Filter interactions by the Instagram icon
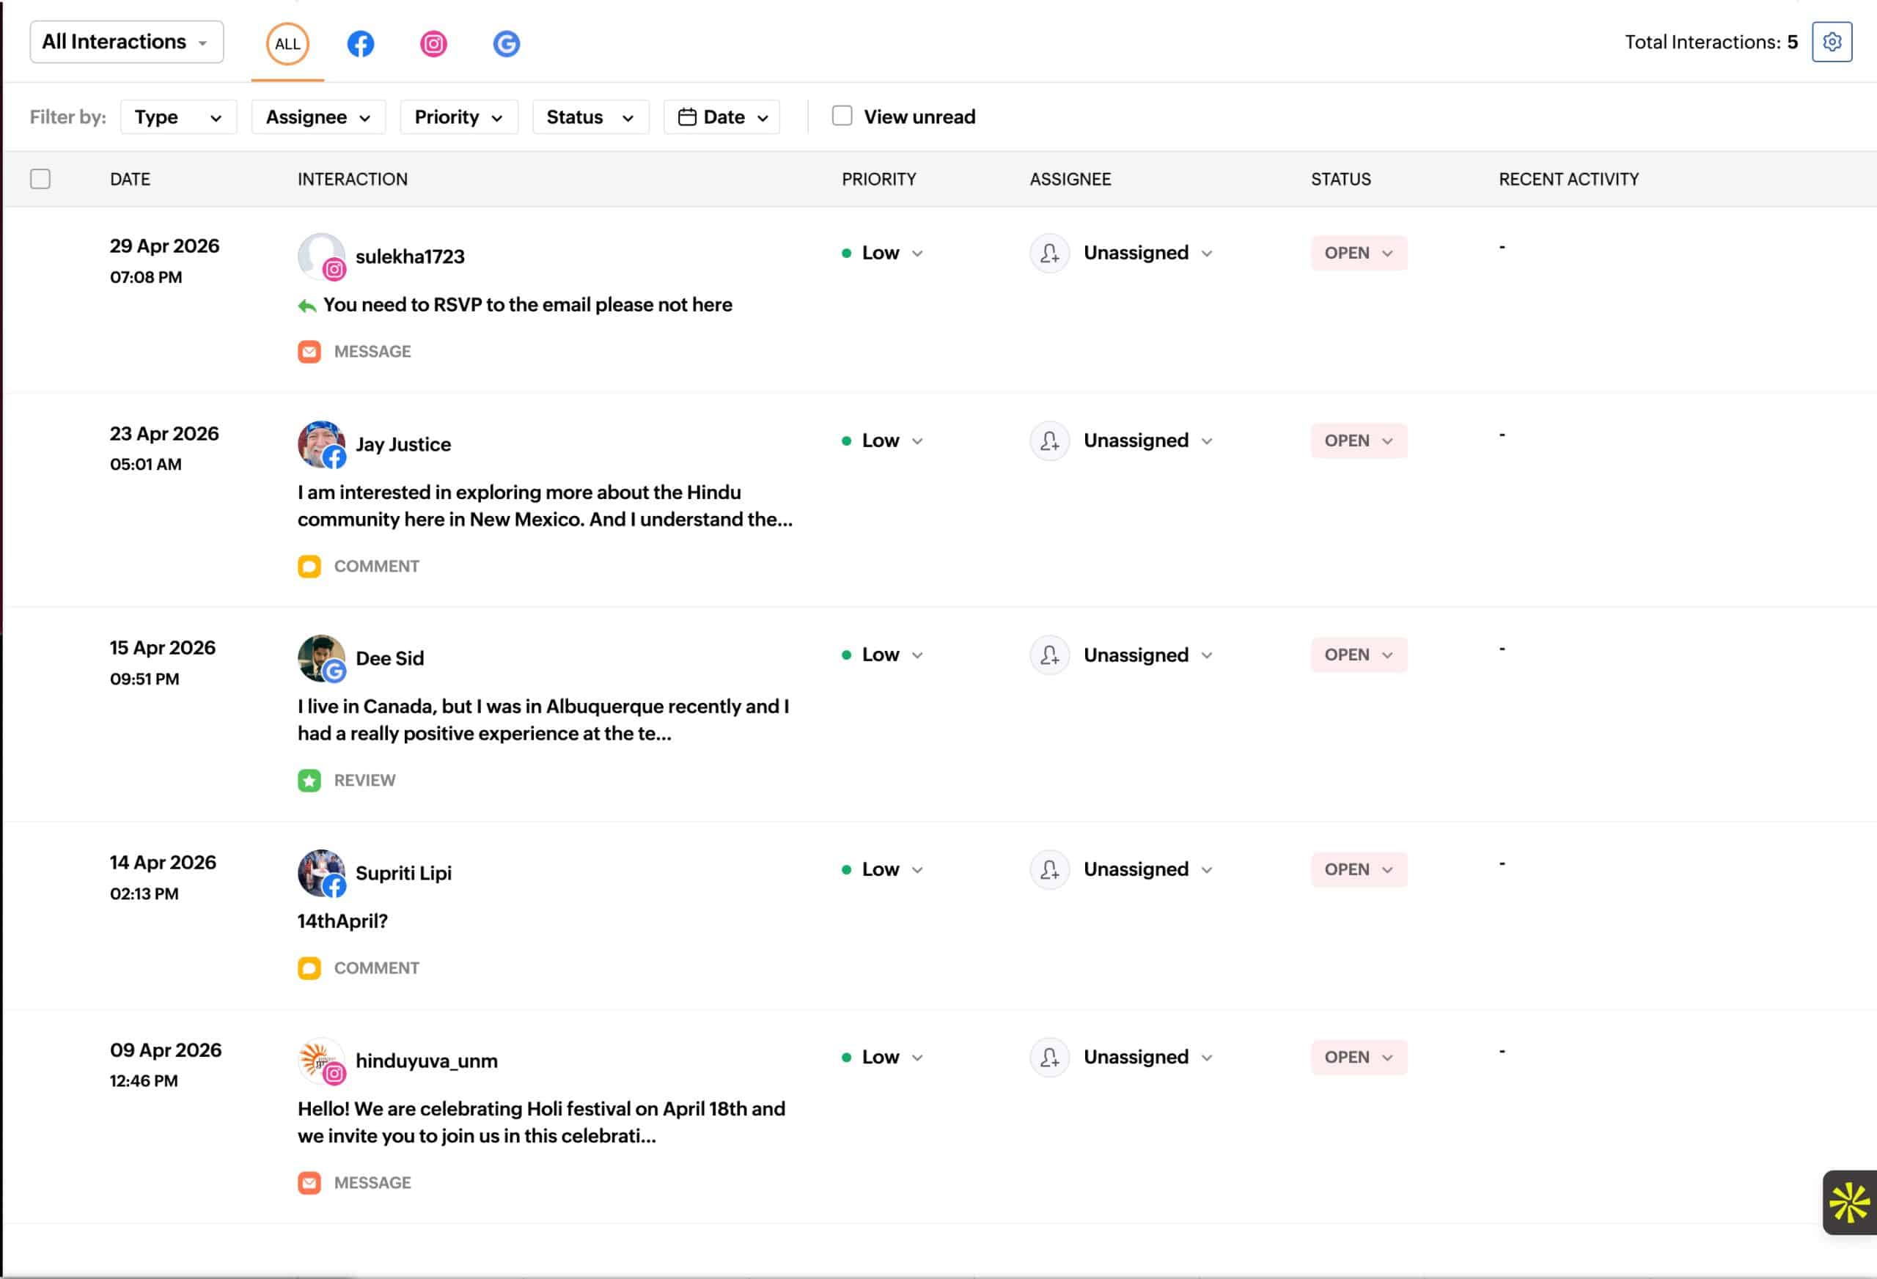The height and width of the screenshot is (1279, 1877). 434,43
